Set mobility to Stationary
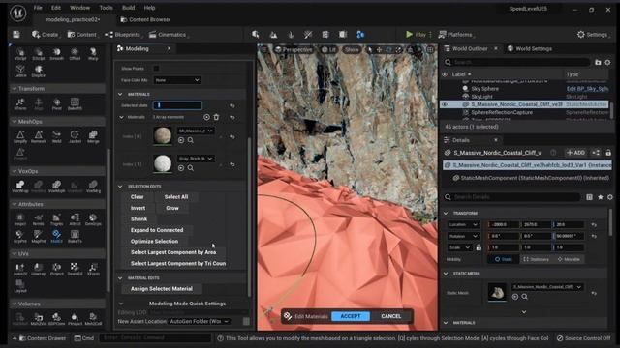Viewport: 620px width, 348px height. 536,259
